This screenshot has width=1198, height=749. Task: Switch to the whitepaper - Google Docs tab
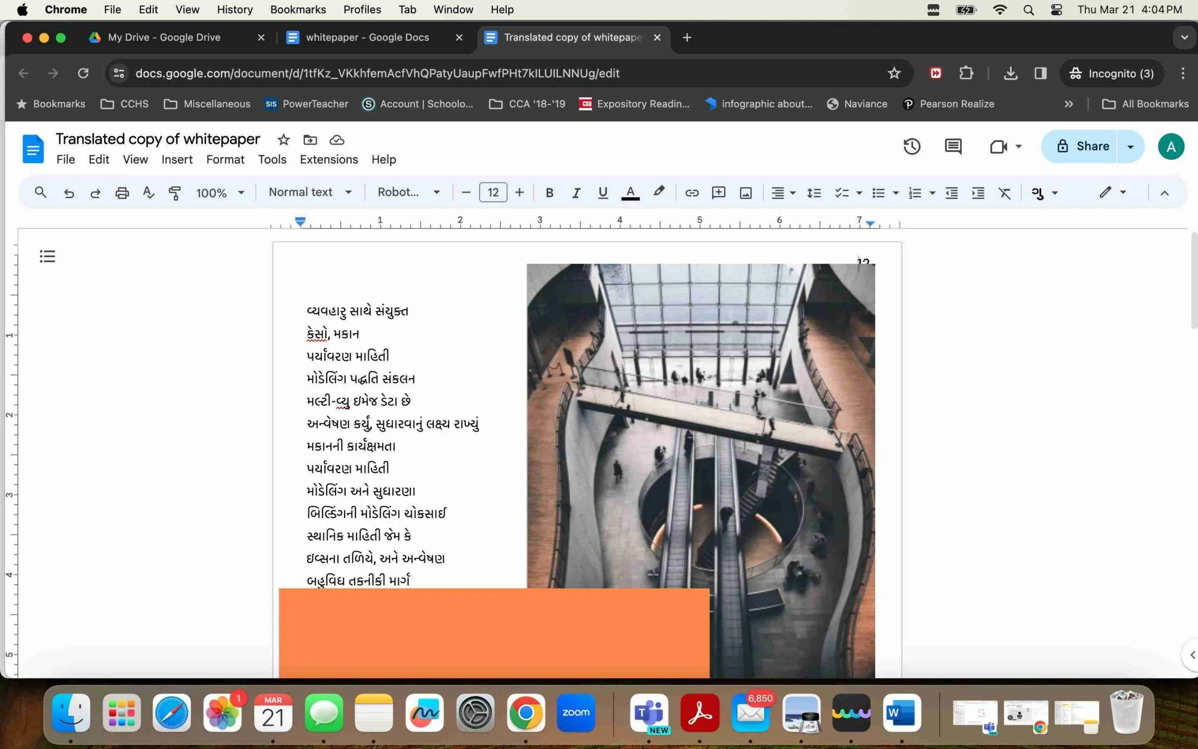coord(367,37)
